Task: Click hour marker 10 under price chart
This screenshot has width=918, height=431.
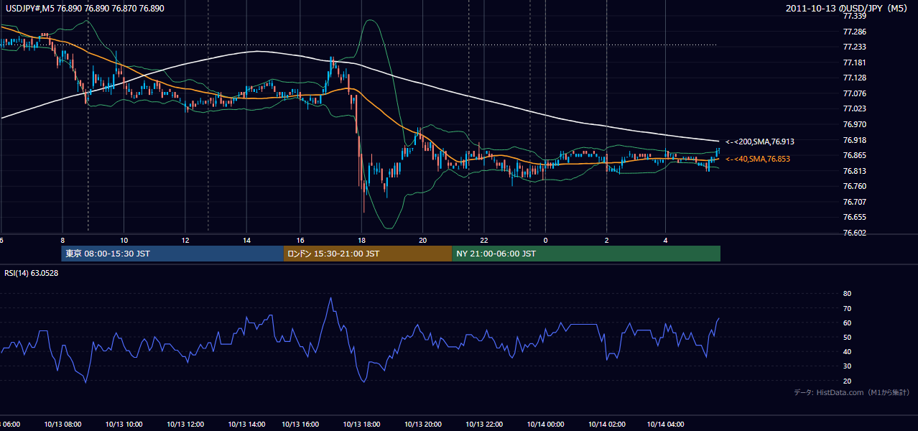Action: click(x=124, y=240)
